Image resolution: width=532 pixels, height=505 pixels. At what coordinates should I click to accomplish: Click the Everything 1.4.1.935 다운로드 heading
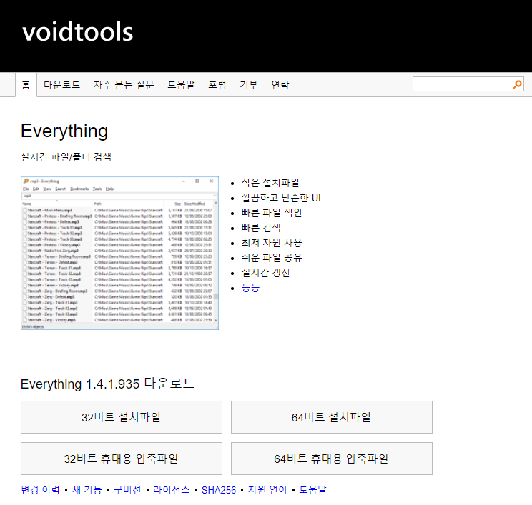click(x=107, y=384)
